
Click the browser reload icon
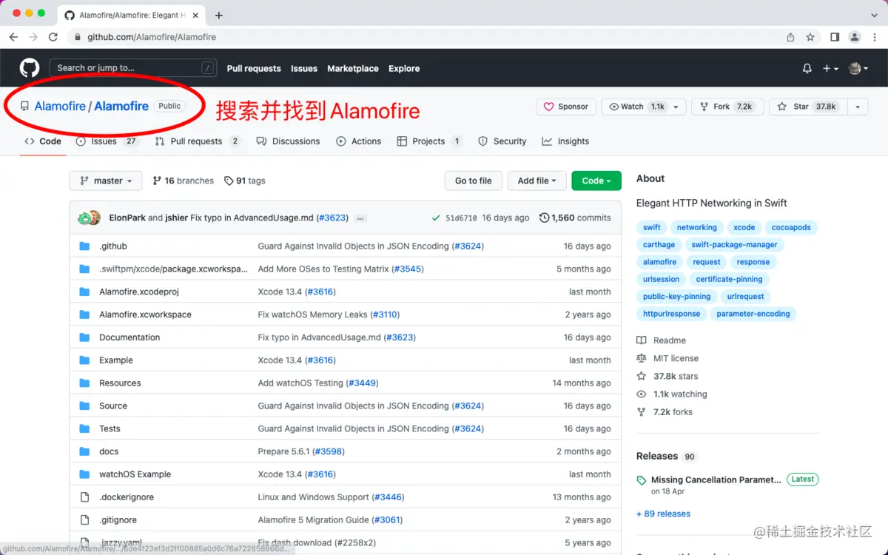click(53, 37)
